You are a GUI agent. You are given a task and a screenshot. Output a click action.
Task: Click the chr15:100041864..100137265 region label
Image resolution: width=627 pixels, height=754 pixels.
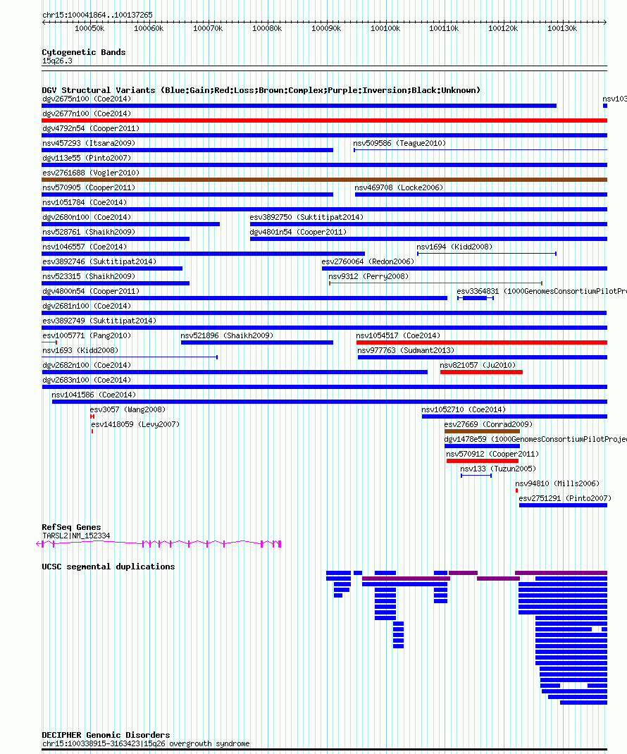tap(98, 15)
